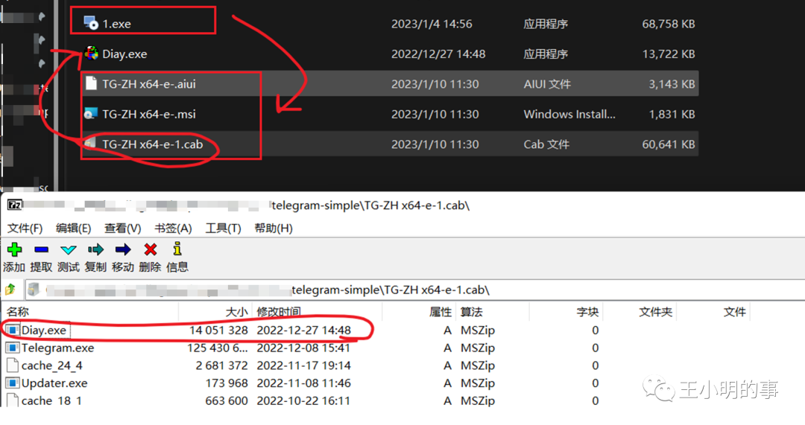This screenshot has height=425, width=805.
Task: Click the 测试 (Test) checkmark icon
Action: coord(69,249)
